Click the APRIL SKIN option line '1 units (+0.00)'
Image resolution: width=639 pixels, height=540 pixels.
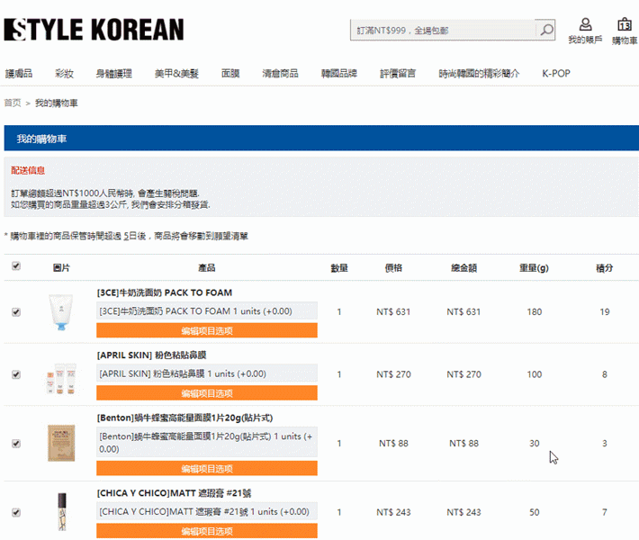(x=207, y=373)
